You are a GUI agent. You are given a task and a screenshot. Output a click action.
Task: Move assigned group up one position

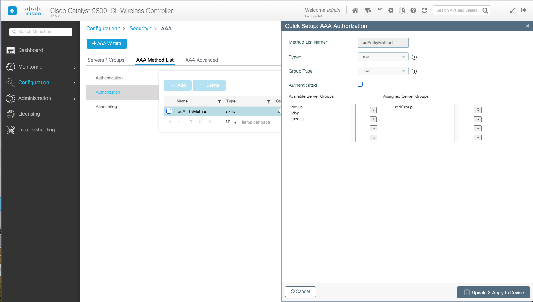click(478, 119)
